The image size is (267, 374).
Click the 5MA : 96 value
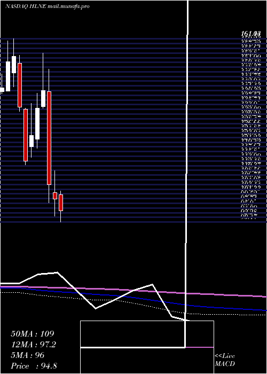(28, 355)
